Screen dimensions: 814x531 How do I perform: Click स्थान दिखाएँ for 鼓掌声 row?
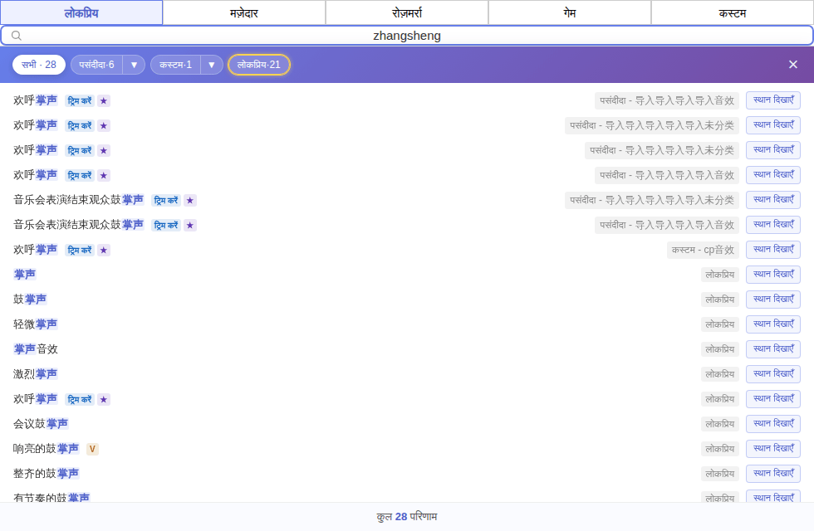[x=773, y=300]
